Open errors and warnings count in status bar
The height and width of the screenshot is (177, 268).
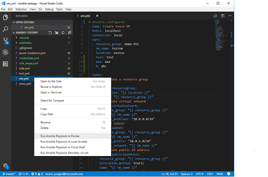[x=37, y=174]
